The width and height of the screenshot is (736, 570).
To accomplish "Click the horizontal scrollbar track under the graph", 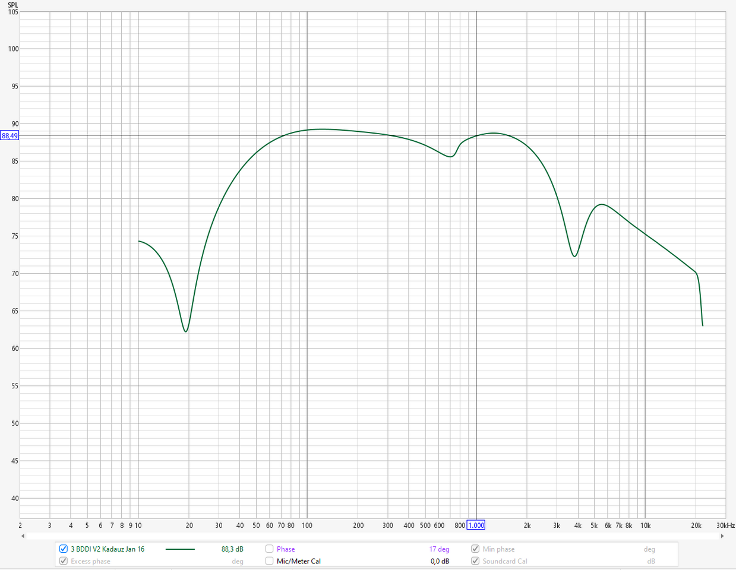I will click(x=372, y=536).
